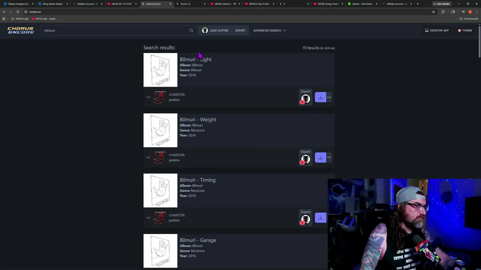Image resolution: width=481 pixels, height=270 pixels.
Task: Open more options for Bilmuri - Light
Action: point(329,97)
